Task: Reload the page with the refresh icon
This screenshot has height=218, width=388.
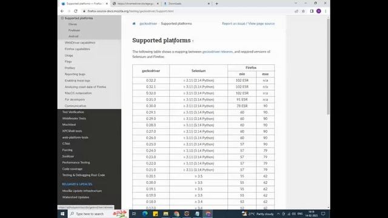Action: tap(76, 11)
